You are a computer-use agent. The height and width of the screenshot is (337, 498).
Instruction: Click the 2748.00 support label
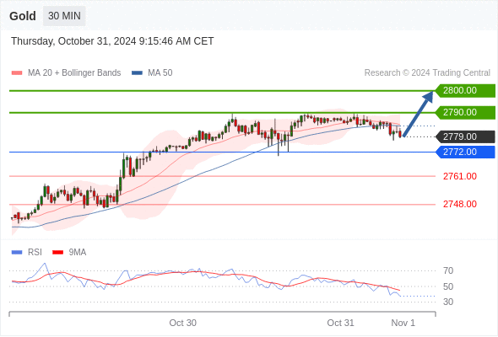460,204
